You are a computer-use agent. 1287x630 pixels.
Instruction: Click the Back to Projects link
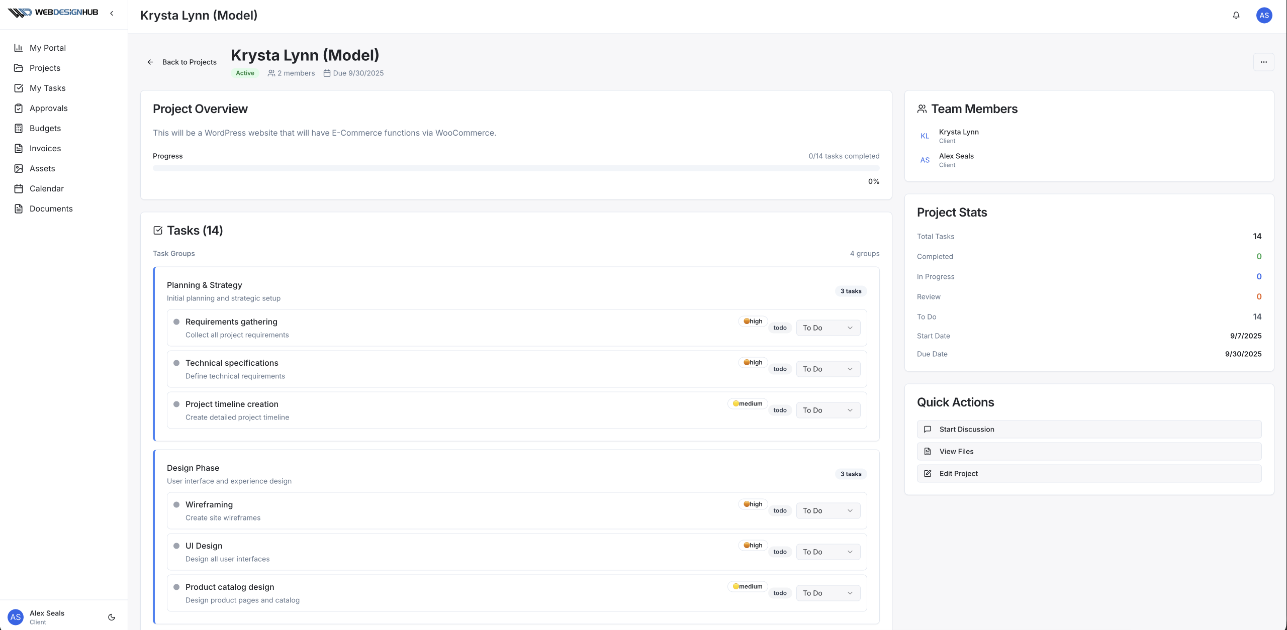click(x=189, y=62)
